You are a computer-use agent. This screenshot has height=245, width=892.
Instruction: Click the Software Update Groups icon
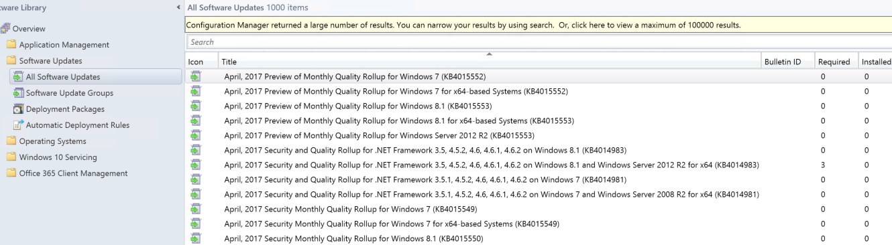click(x=18, y=93)
